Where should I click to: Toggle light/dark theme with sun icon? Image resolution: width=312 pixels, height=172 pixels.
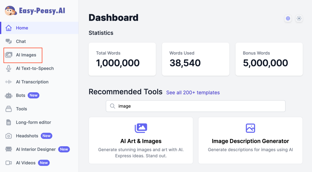299,19
